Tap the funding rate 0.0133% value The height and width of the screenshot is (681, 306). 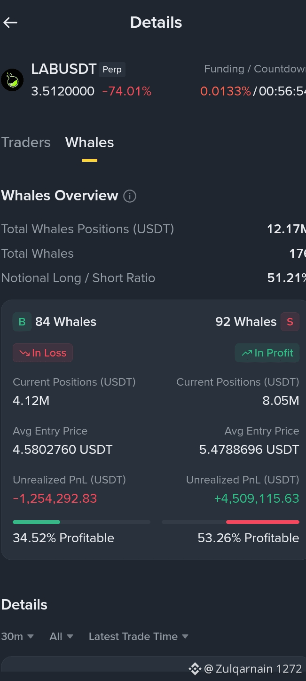click(226, 91)
